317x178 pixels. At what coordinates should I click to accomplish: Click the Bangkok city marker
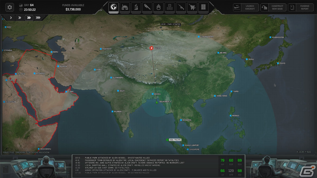181,120
